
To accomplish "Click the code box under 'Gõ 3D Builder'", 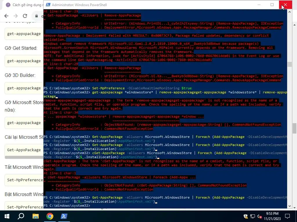I will tap(24, 88).
